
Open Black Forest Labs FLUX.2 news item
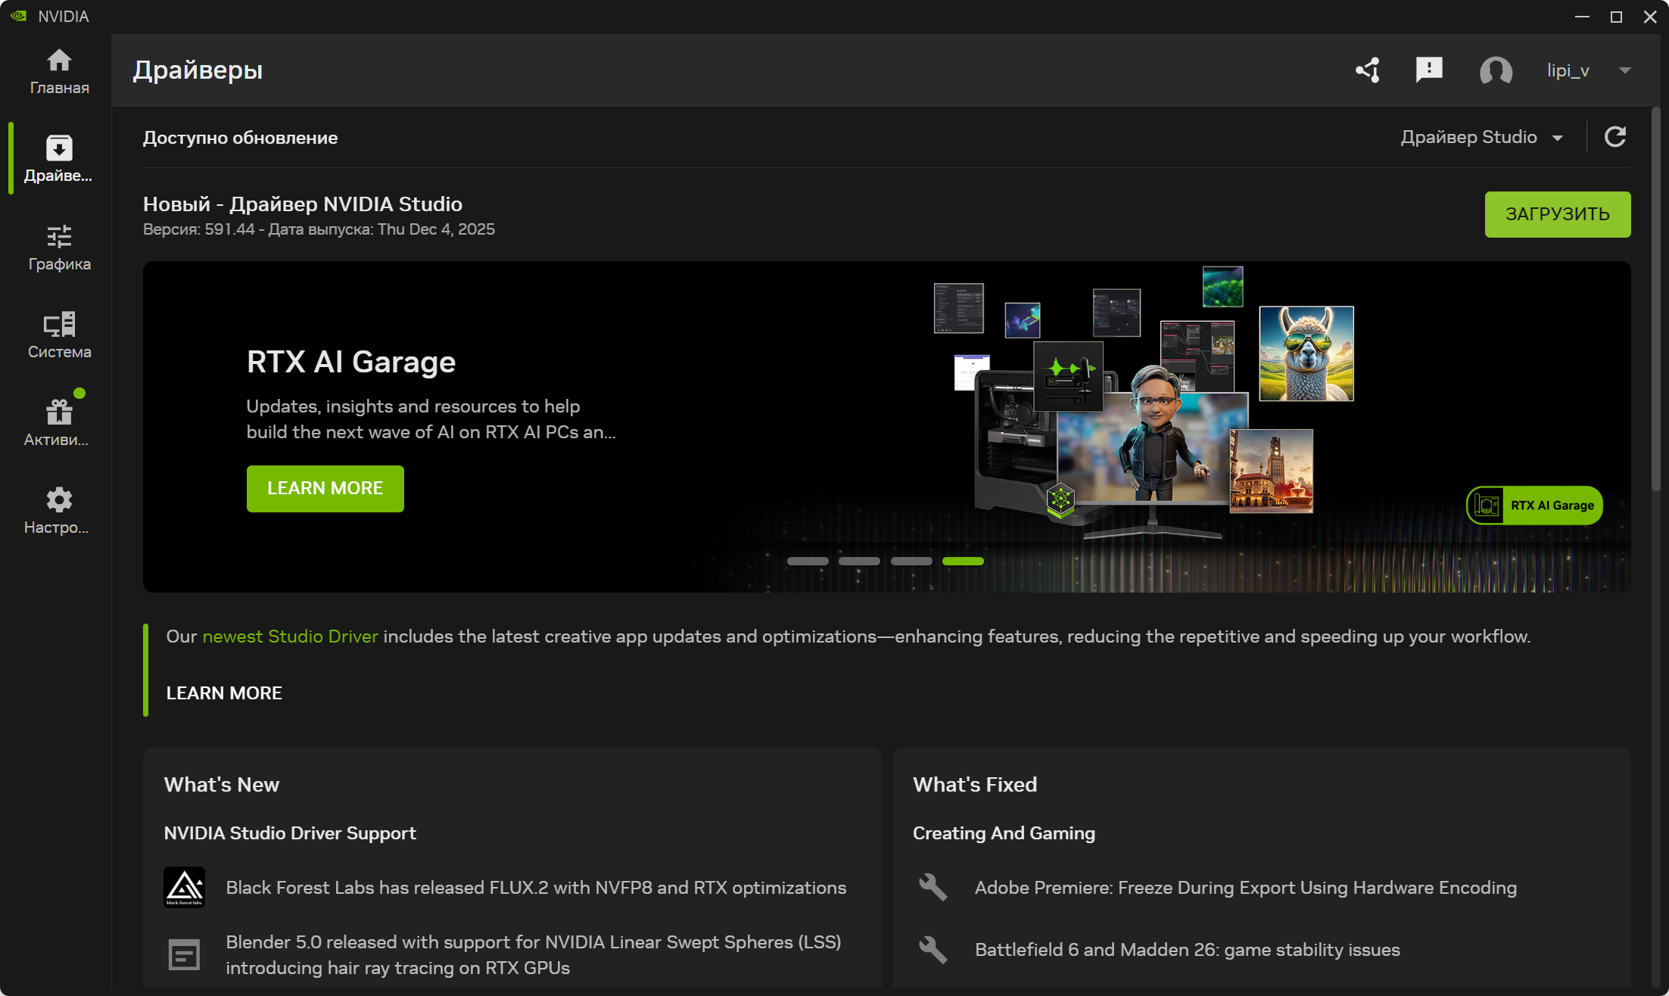pos(535,888)
